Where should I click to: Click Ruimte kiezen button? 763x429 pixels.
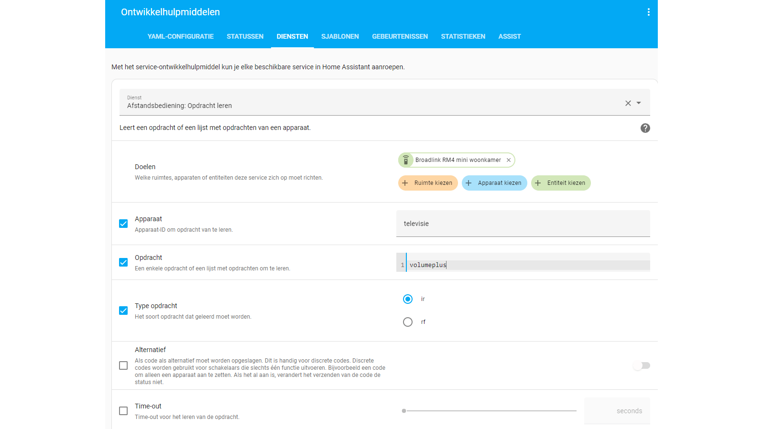428,183
